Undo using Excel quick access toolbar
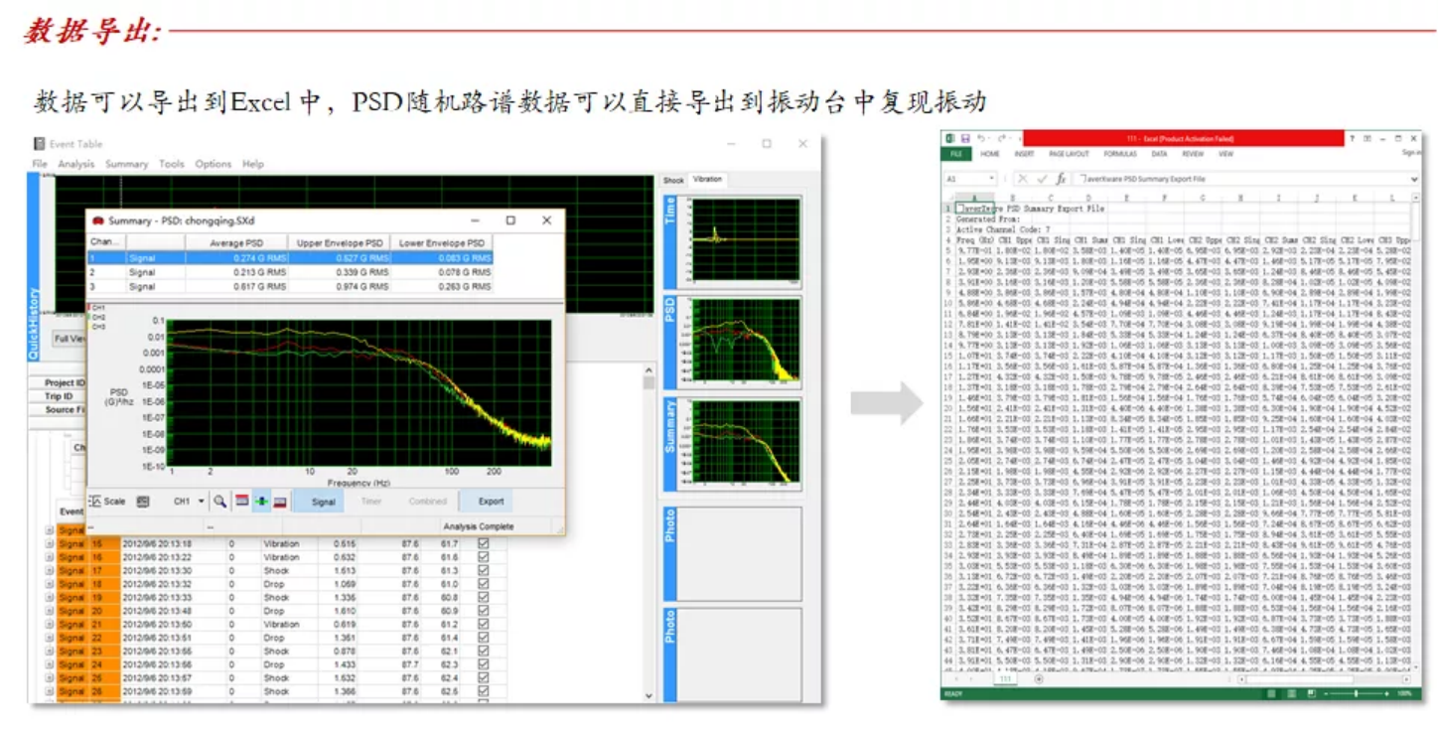This screenshot has width=1438, height=730. click(x=980, y=138)
